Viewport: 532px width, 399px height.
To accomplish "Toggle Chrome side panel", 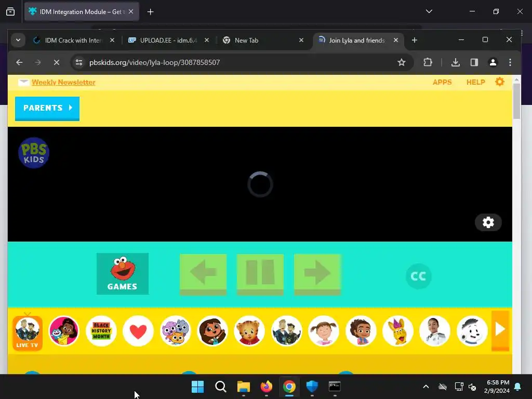I will point(474,62).
